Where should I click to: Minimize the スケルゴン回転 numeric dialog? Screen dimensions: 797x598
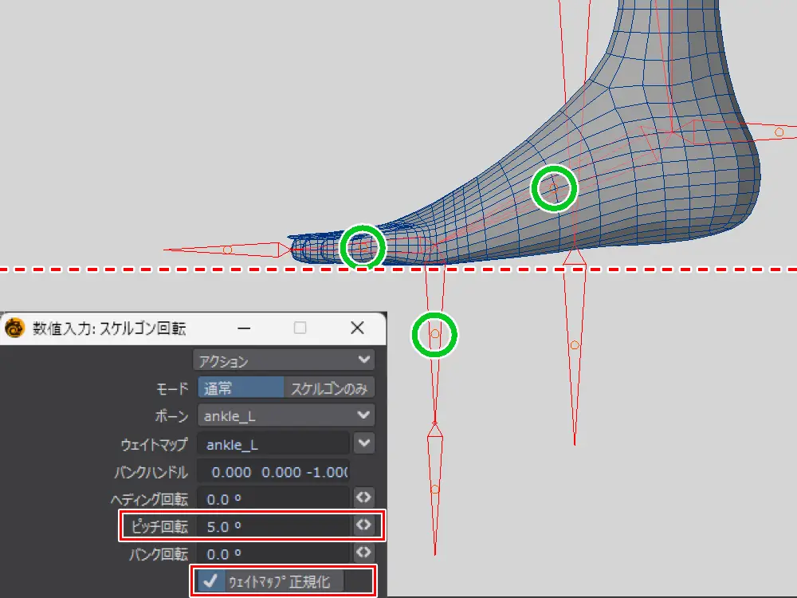coord(245,329)
